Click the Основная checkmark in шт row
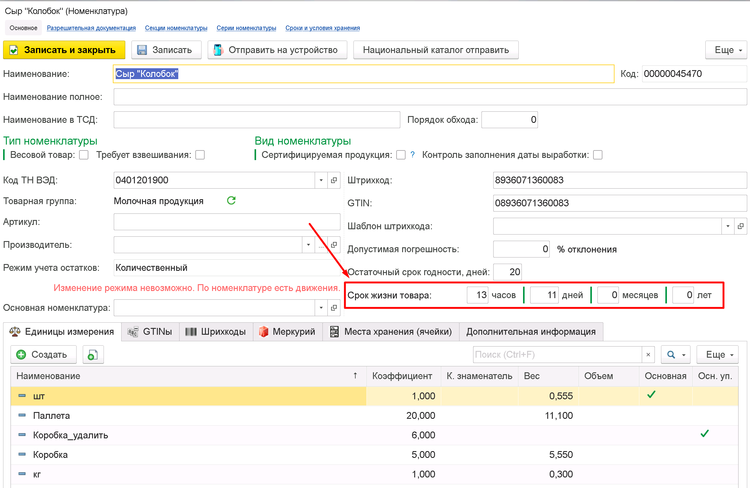750x488 pixels. coord(651,395)
